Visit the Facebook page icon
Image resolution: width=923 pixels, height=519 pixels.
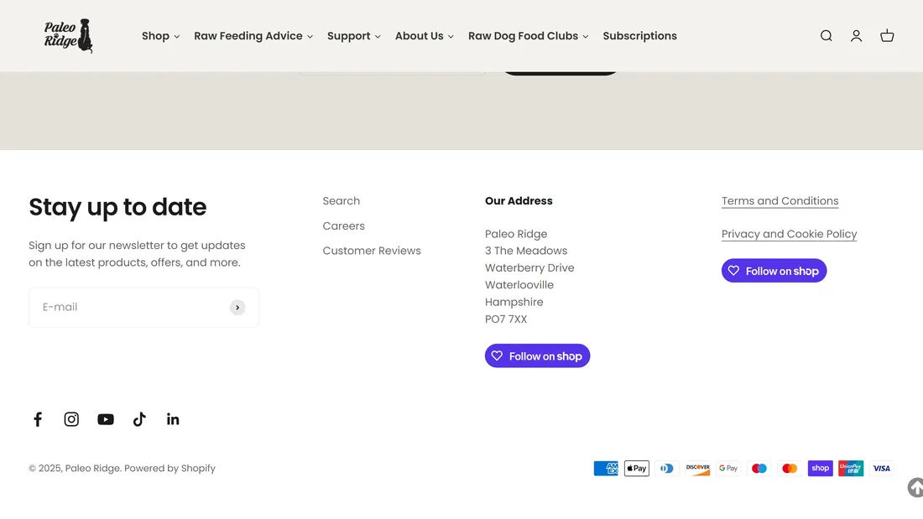pos(38,419)
